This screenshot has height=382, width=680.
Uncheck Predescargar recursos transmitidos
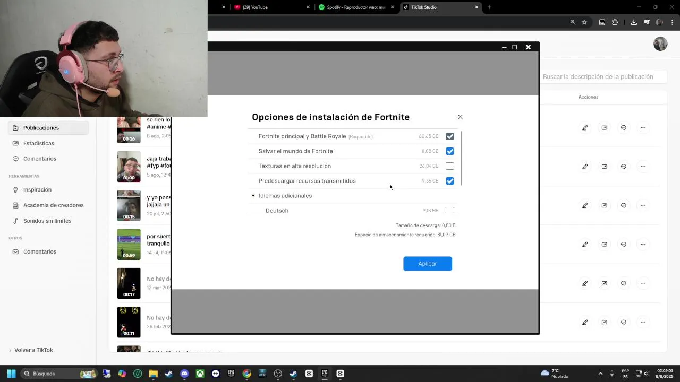pyautogui.click(x=450, y=181)
